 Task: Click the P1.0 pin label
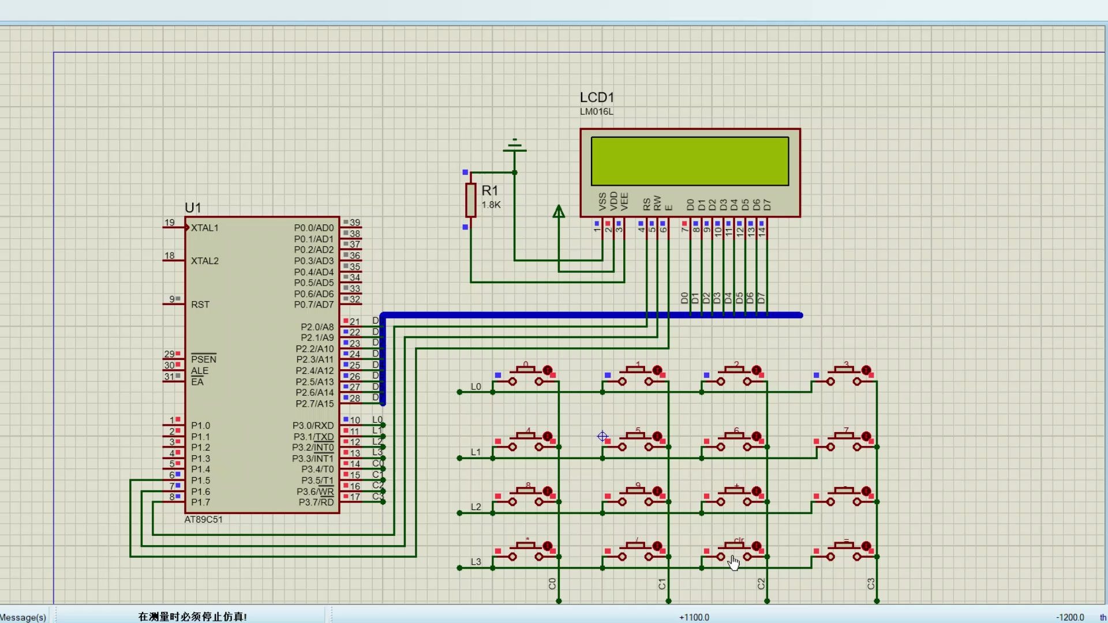pos(201,426)
